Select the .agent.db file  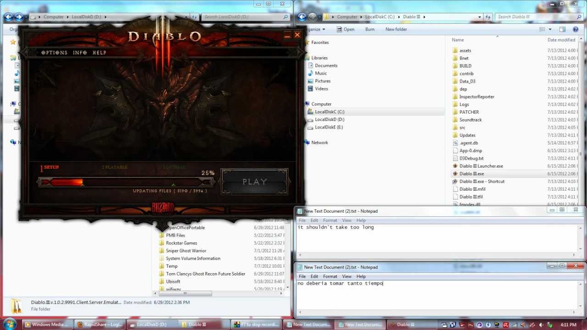[469, 143]
